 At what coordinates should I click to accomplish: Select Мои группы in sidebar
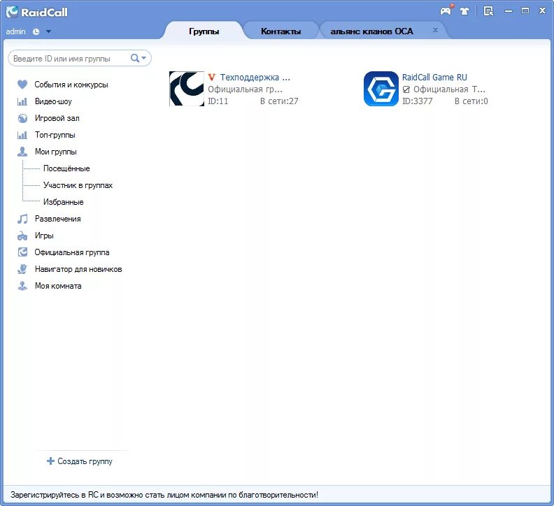click(56, 152)
